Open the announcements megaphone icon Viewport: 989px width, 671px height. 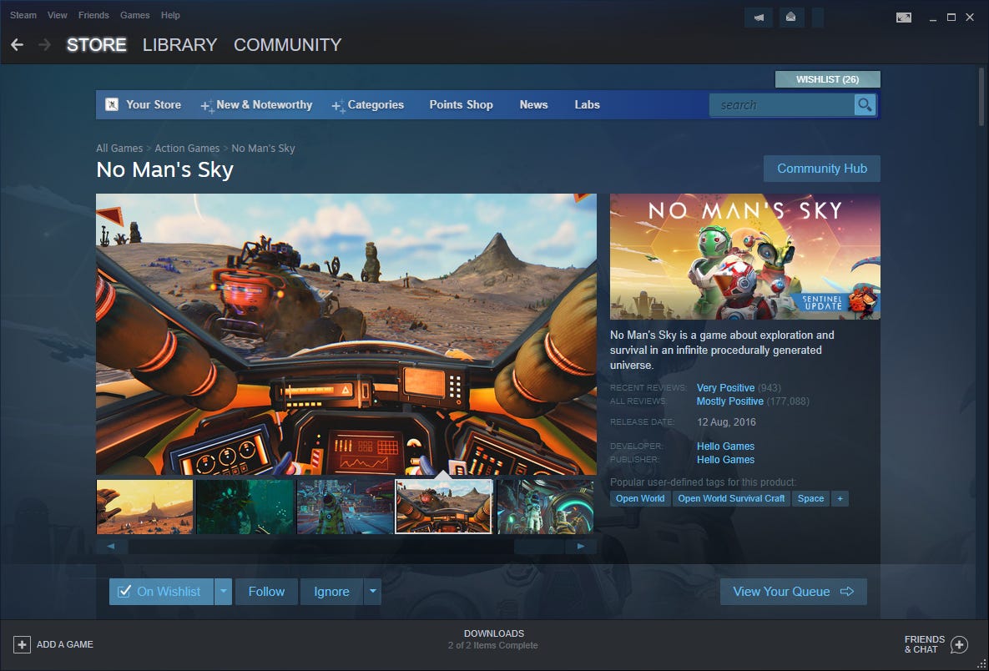[x=759, y=18]
